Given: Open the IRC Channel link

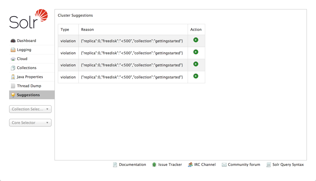Looking at the screenshot, I should (205, 165).
